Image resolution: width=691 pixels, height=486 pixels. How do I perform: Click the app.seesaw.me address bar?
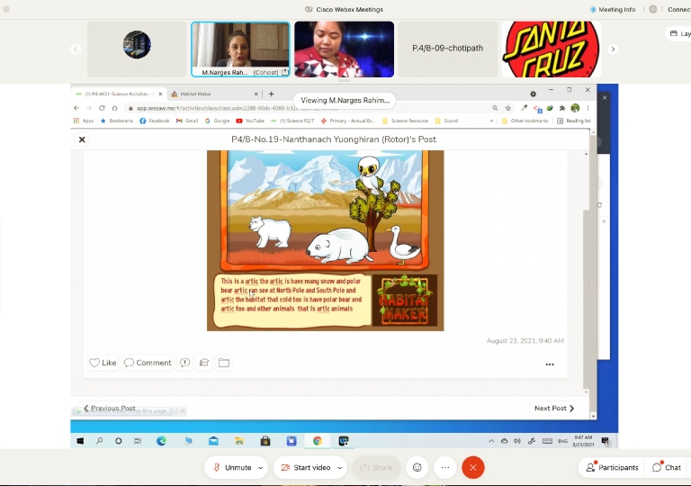pos(309,108)
